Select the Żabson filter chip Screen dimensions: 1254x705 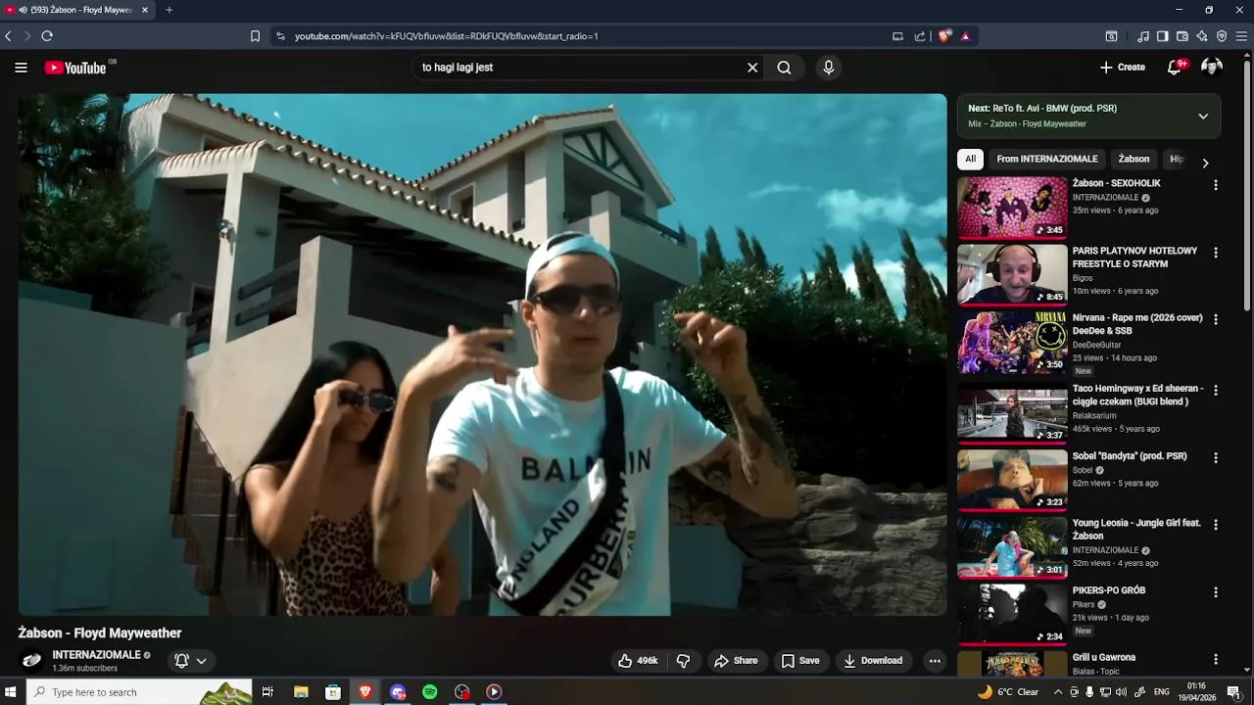(1133, 160)
